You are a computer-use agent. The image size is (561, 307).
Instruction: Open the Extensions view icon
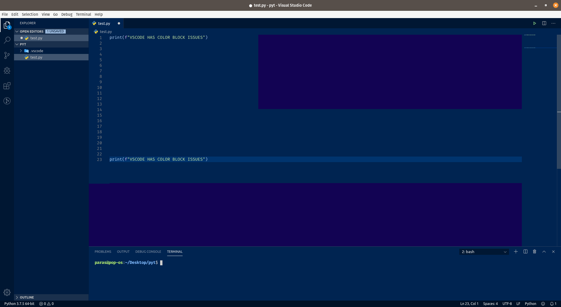point(7,86)
